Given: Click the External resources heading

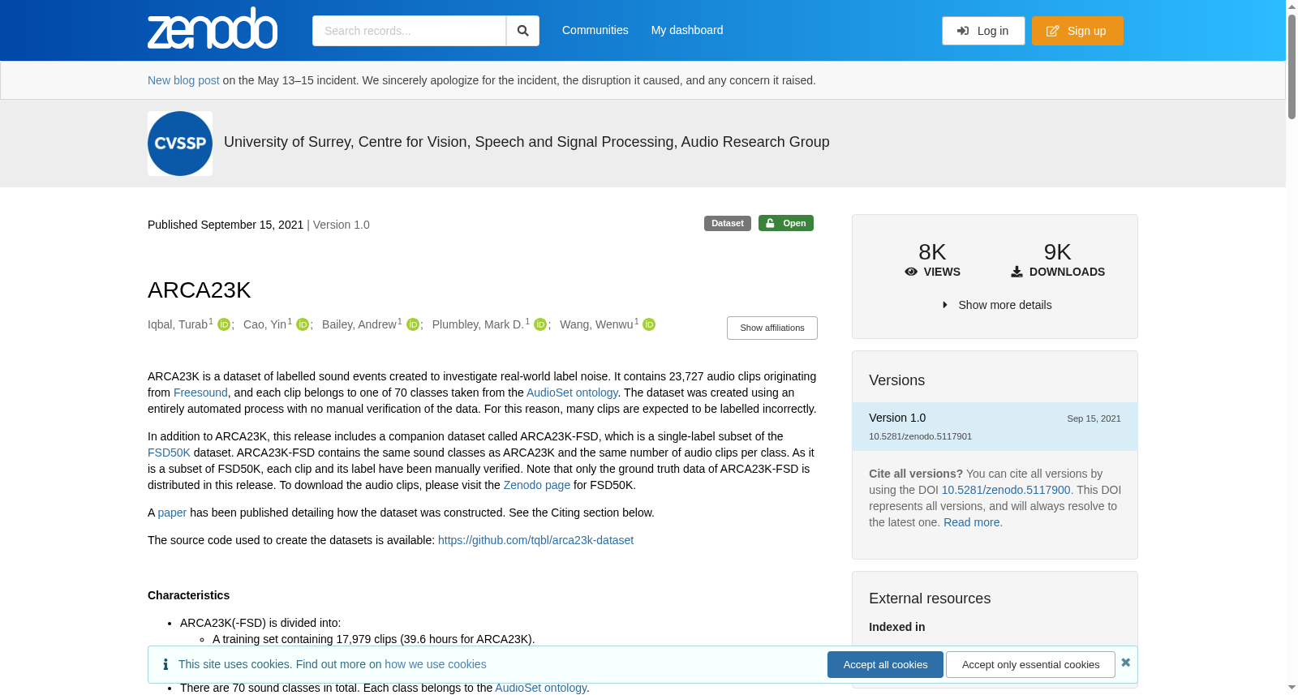Looking at the screenshot, I should coord(930,598).
